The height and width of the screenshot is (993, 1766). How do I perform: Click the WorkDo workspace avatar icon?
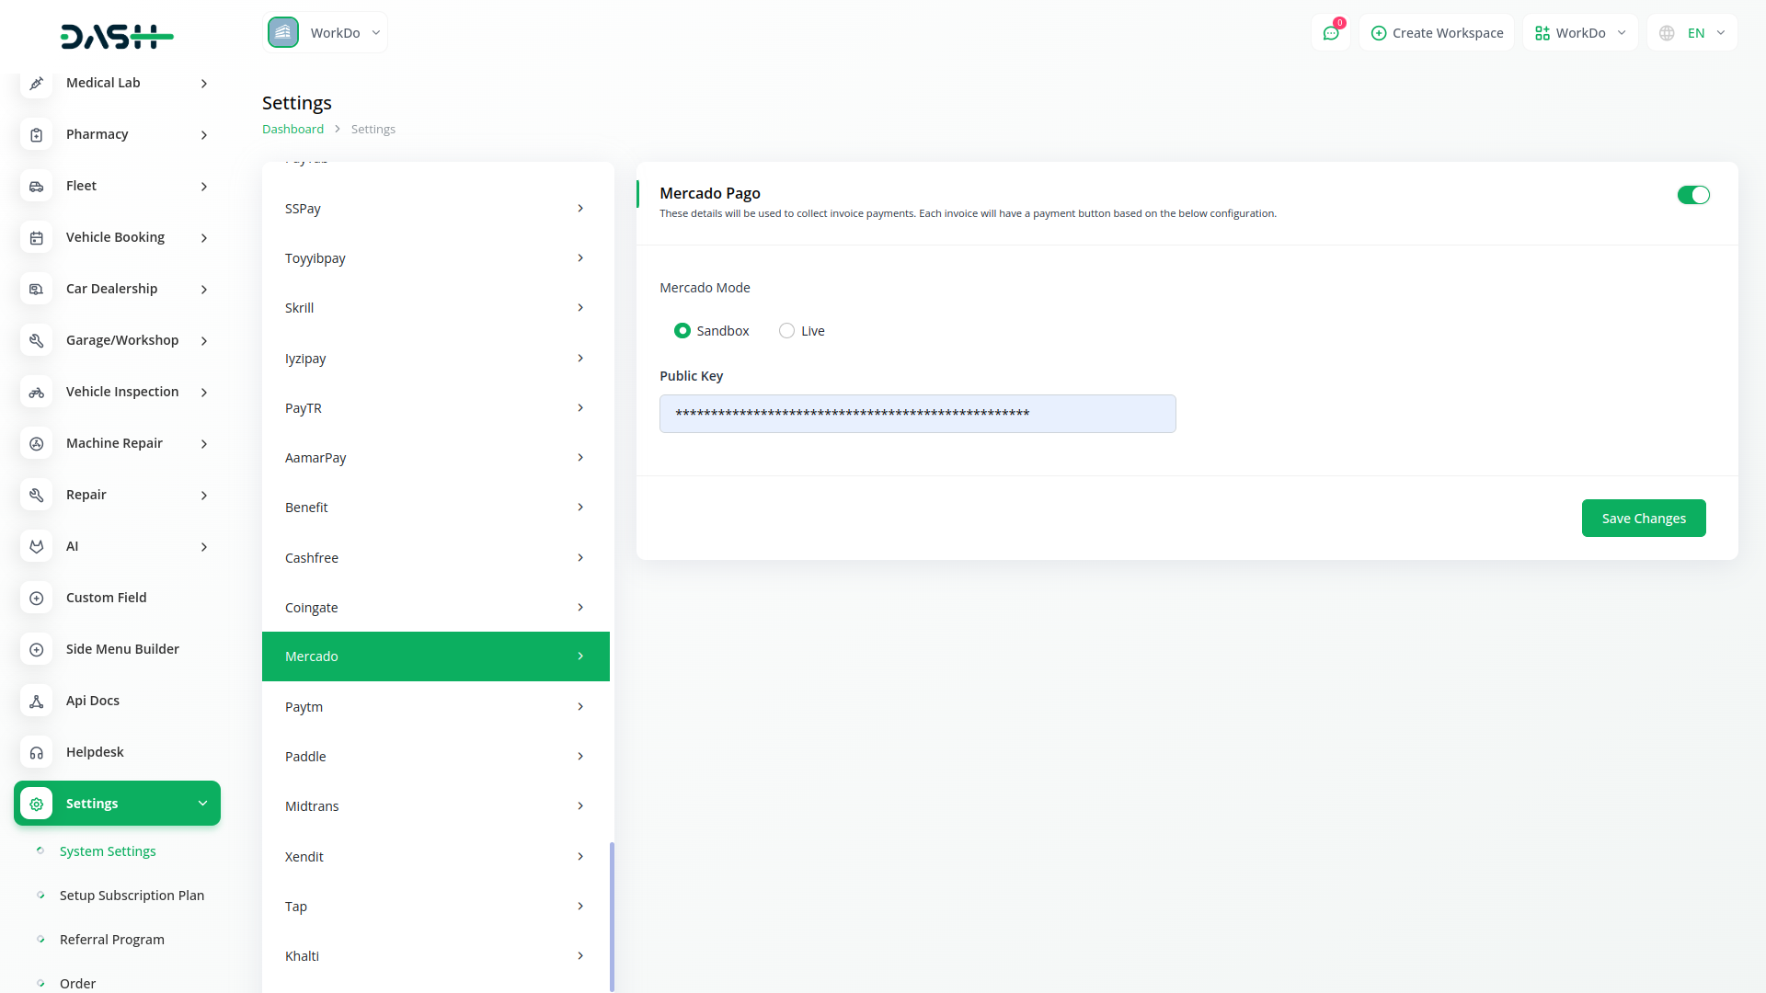point(283,32)
